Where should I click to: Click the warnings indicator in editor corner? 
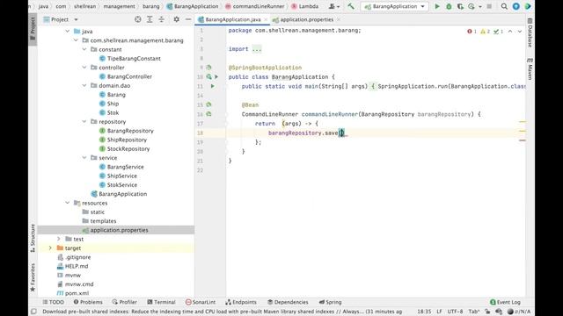click(x=485, y=32)
